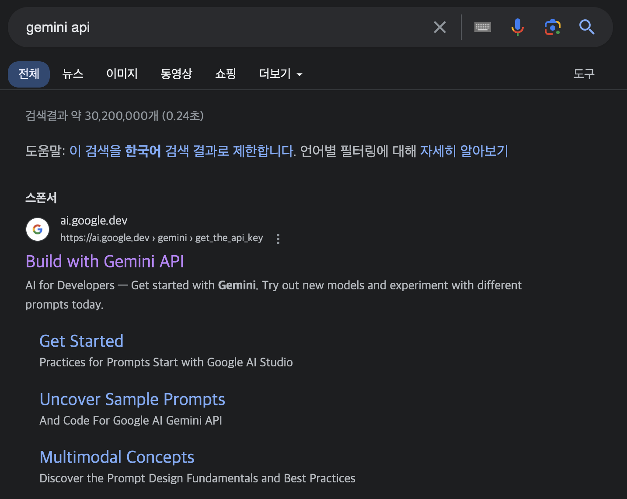Switch to the 쇼핑 tab
The width and height of the screenshot is (627, 499).
(226, 74)
